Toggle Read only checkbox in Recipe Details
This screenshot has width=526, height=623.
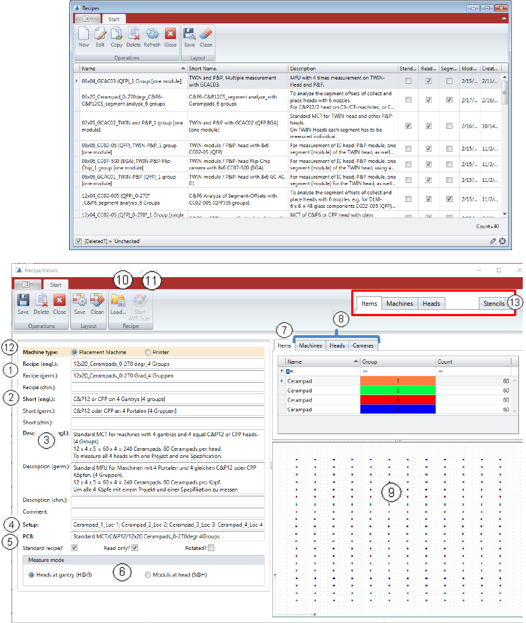coord(135,548)
